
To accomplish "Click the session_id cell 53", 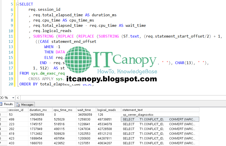I will click(18, 115).
